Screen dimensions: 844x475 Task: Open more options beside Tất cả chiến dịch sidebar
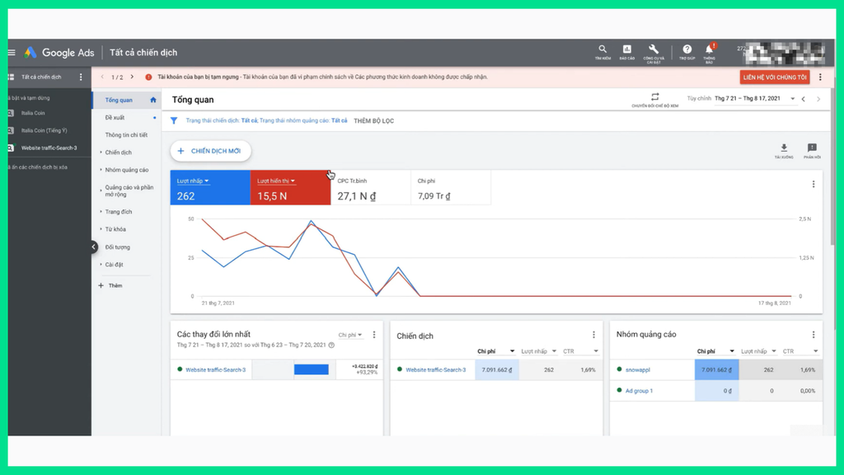[81, 77]
